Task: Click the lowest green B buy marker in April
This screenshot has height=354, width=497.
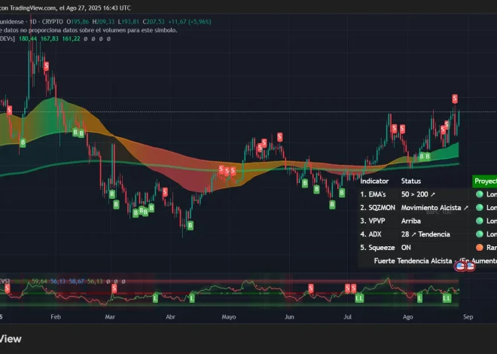Action: (190, 224)
